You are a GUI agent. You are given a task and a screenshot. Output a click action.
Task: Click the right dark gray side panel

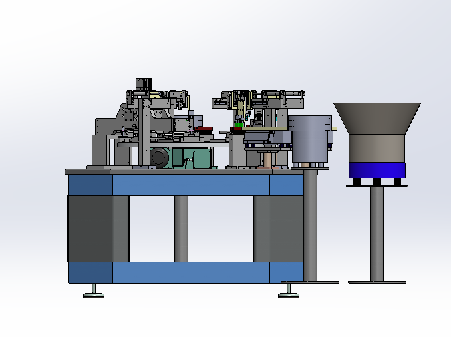coord(287,228)
